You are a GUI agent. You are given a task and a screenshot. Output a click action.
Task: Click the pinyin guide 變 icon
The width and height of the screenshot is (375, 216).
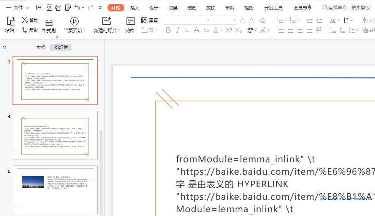(250, 30)
